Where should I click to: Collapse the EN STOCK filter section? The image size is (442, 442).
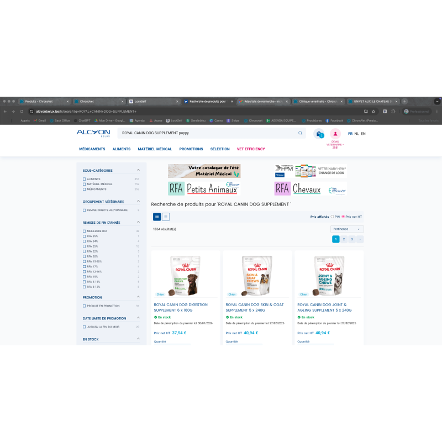138,339
